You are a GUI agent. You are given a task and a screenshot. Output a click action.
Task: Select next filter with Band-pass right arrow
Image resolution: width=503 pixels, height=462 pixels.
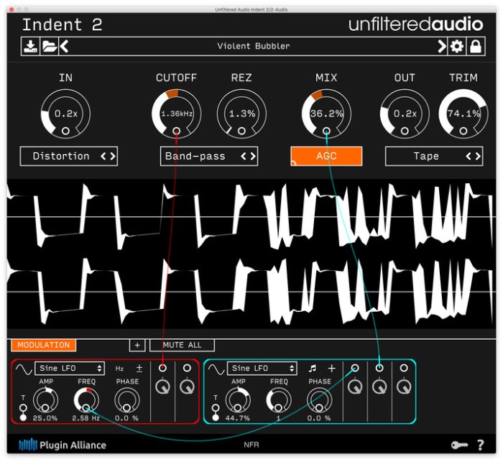point(253,156)
